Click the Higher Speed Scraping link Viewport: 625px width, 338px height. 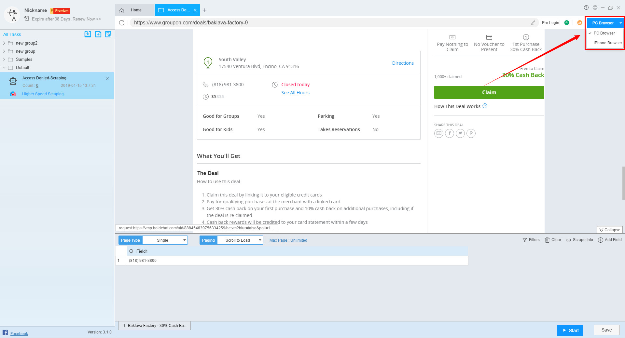tap(43, 94)
